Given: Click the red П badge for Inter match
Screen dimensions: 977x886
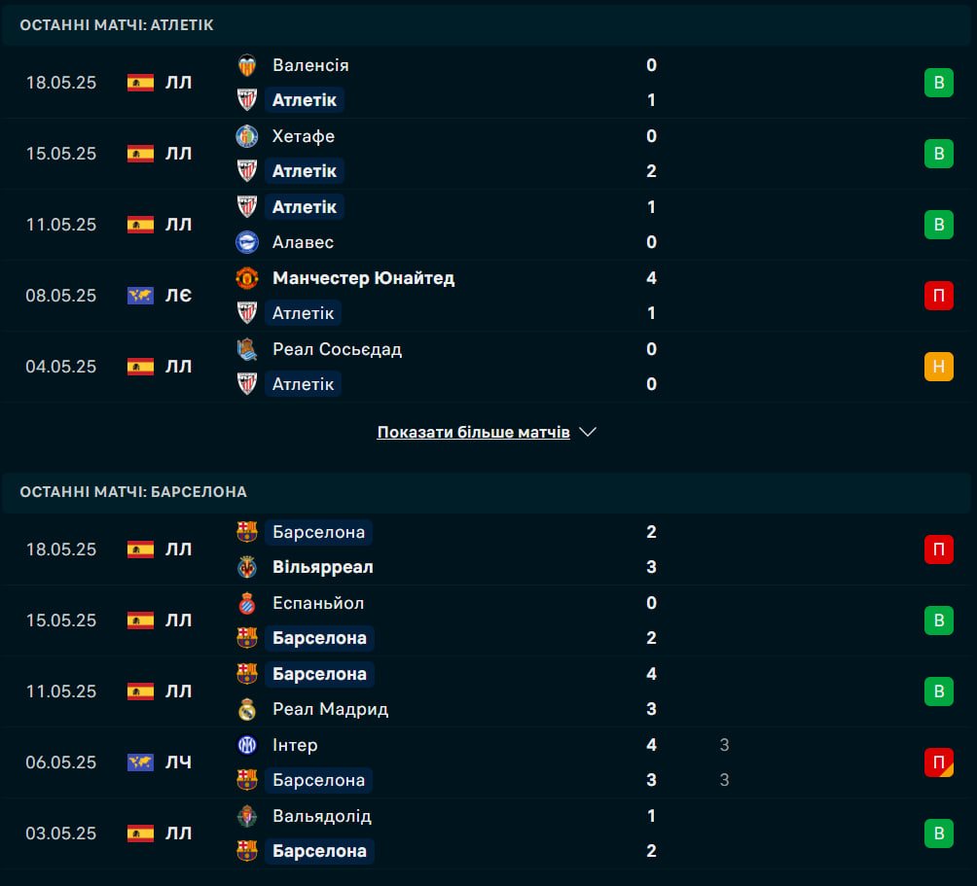Looking at the screenshot, I should pyautogui.click(x=939, y=762).
